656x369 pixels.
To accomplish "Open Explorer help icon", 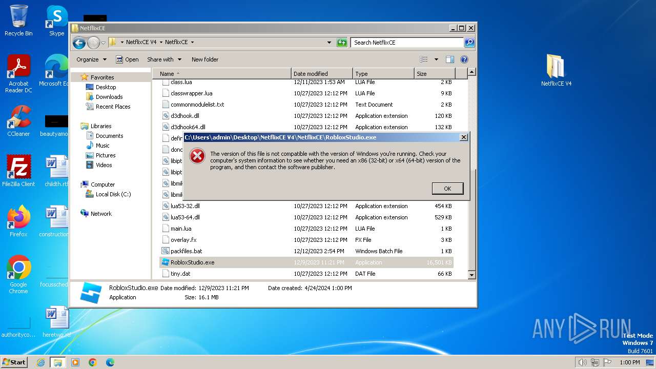I will tap(464, 59).
